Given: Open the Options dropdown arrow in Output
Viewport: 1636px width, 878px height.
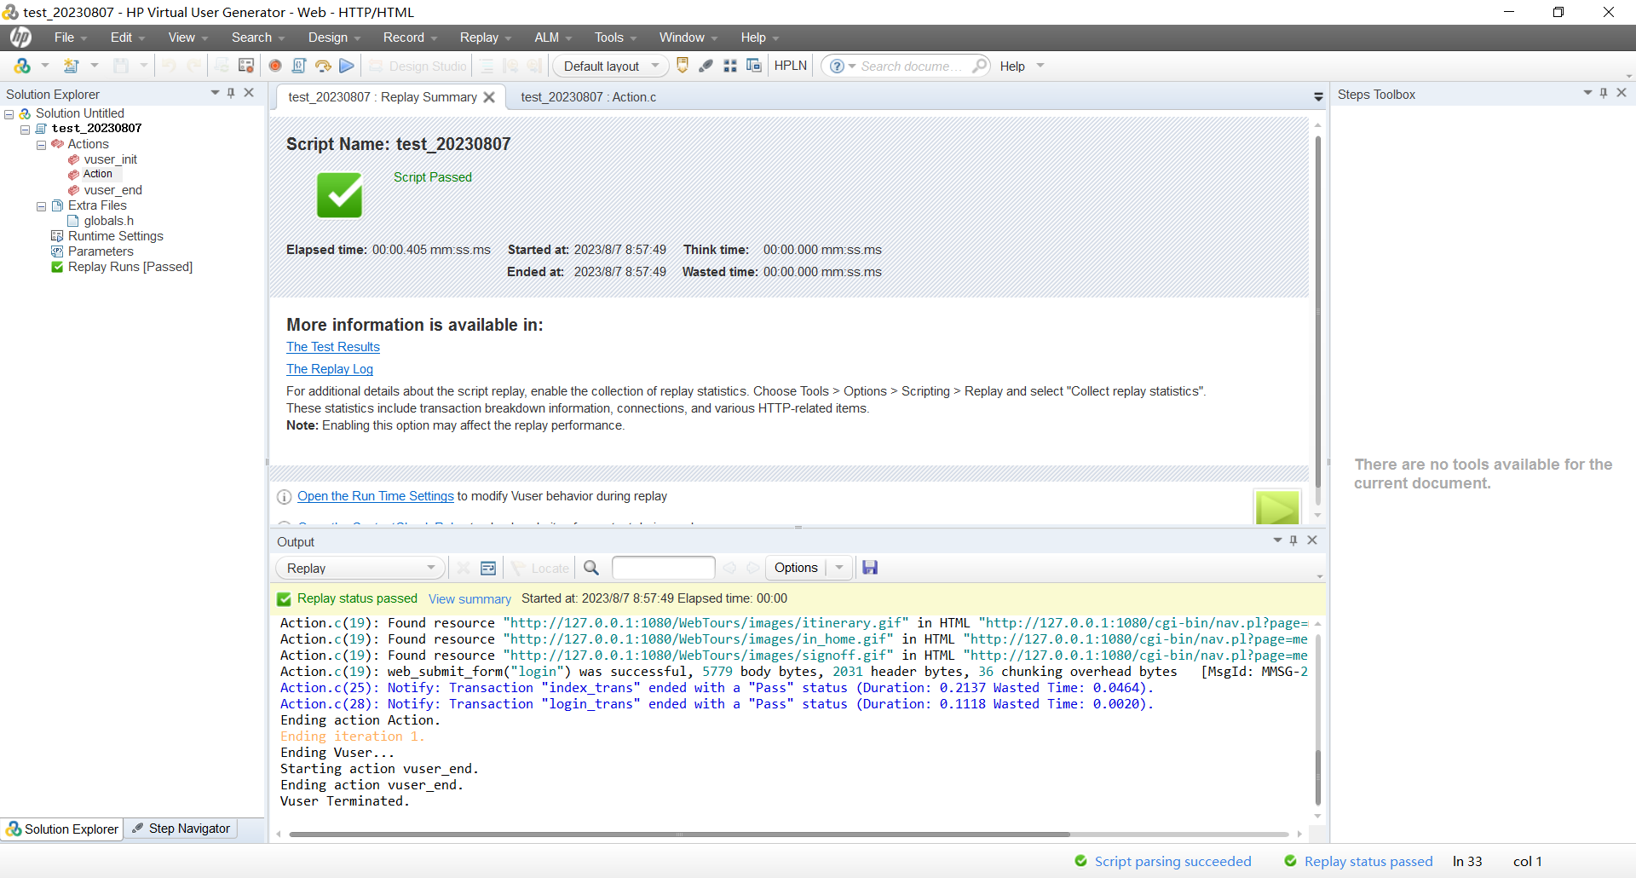Looking at the screenshot, I should tap(839, 568).
